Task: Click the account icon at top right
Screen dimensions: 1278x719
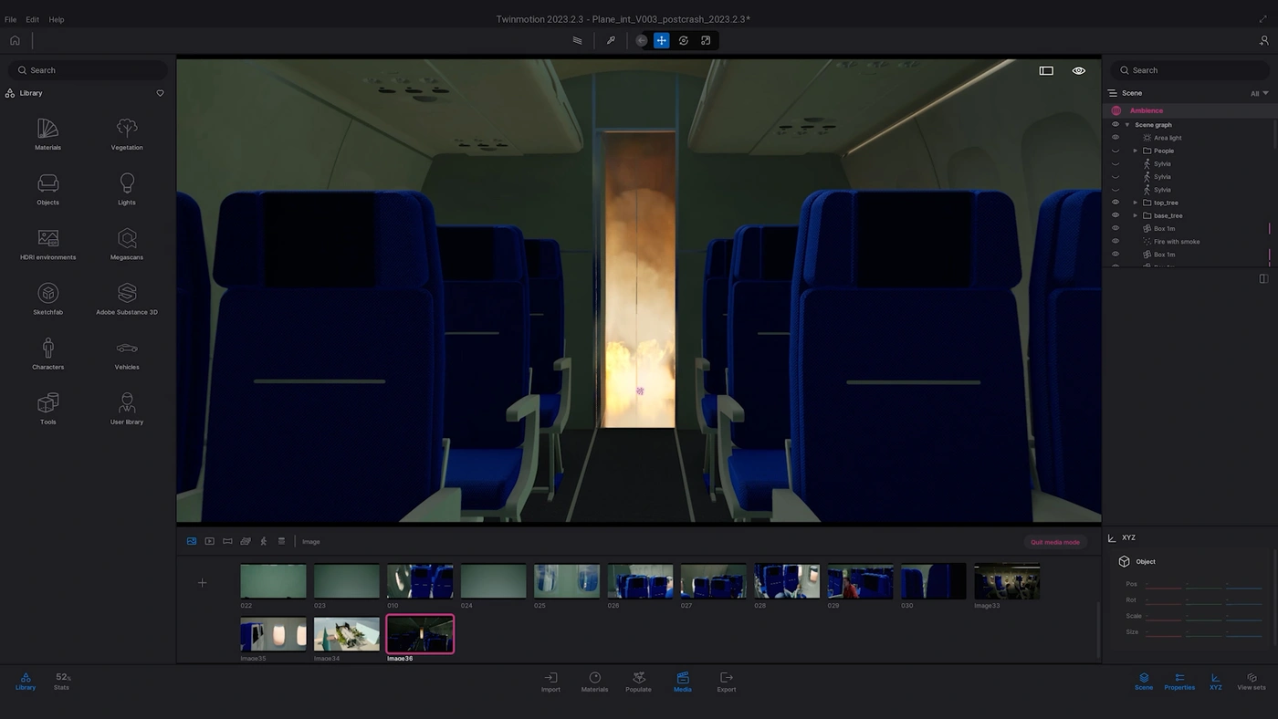Action: tap(1264, 40)
